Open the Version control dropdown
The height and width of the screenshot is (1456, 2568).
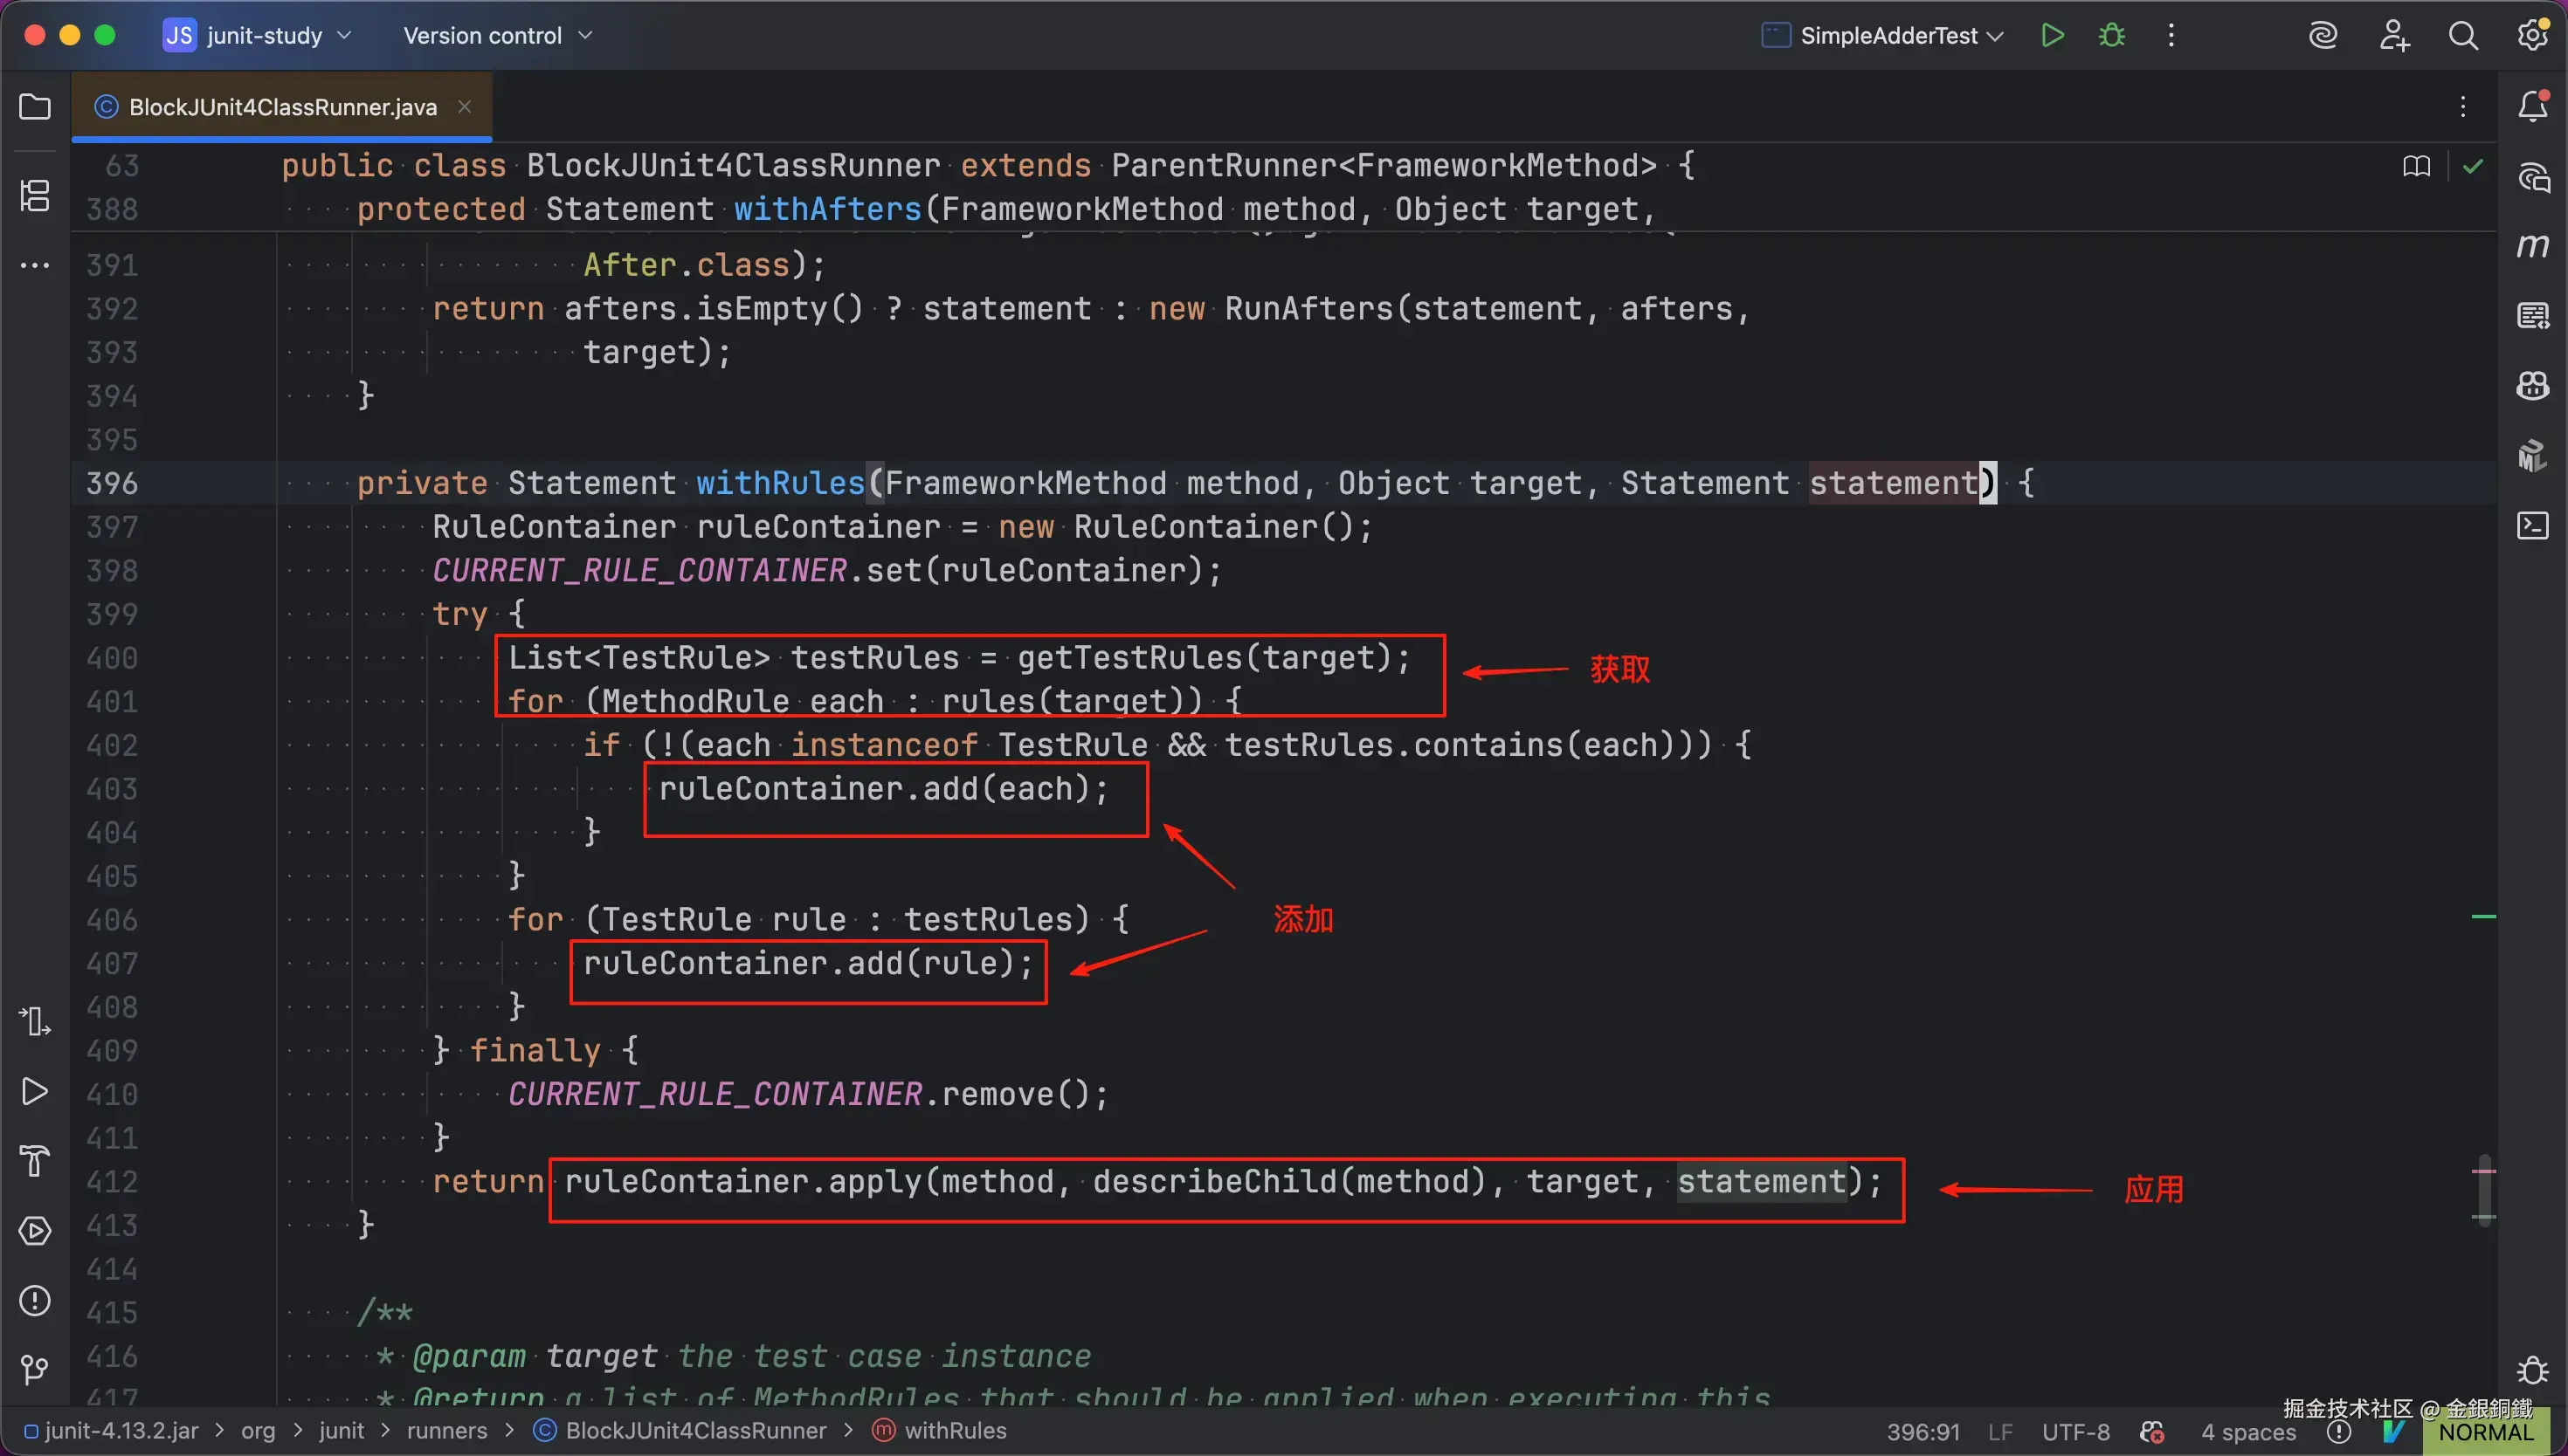[497, 36]
